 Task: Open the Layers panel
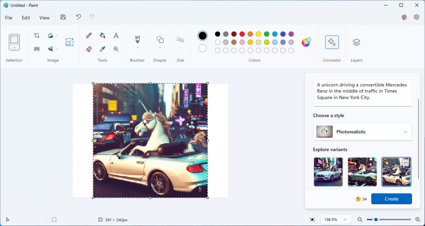coord(356,42)
